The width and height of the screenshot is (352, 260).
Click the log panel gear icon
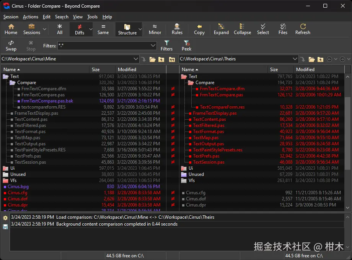click(x=5, y=218)
